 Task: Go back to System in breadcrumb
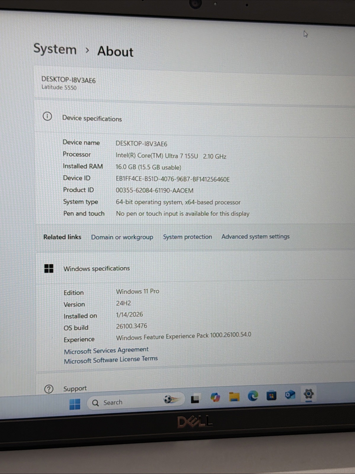click(x=55, y=49)
